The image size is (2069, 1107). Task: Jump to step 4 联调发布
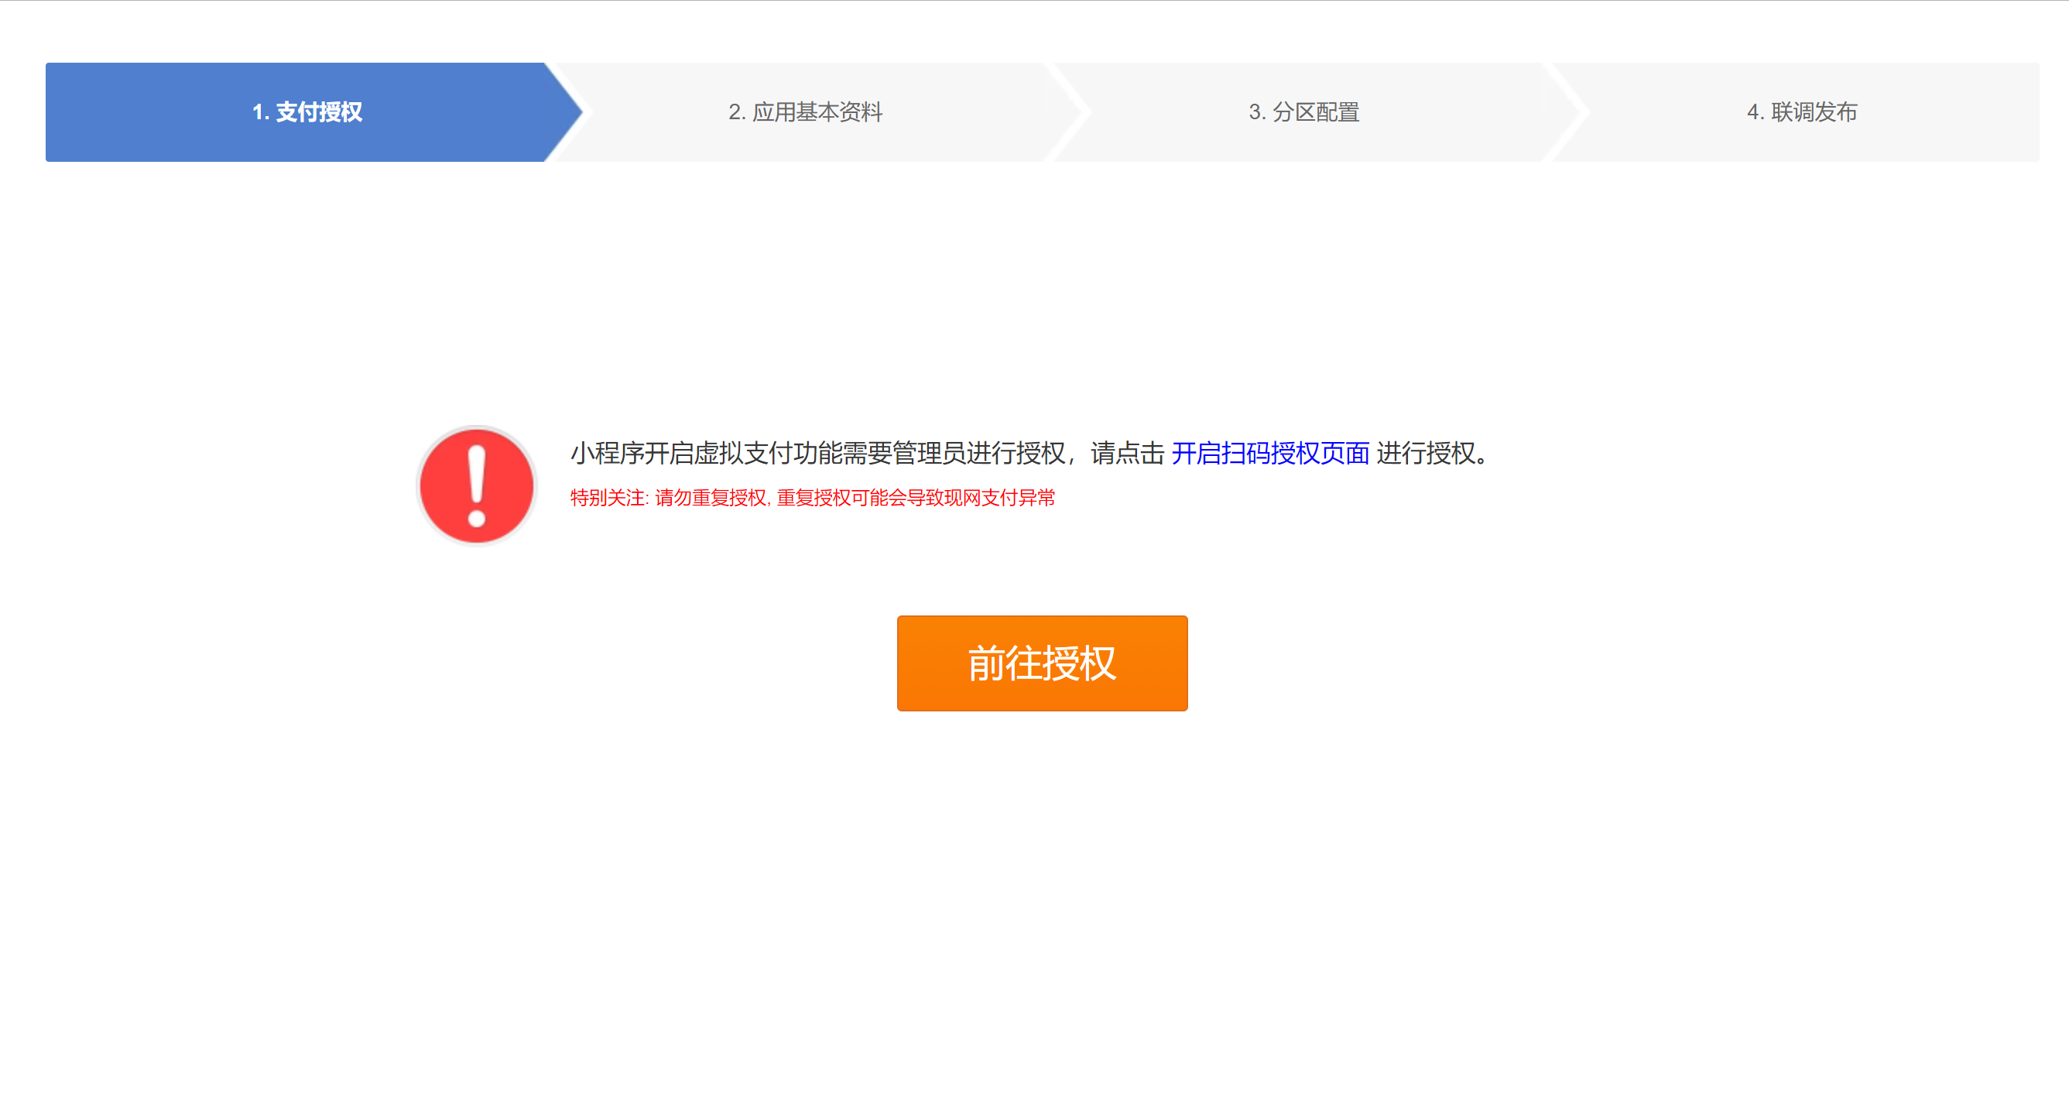click(x=1800, y=111)
